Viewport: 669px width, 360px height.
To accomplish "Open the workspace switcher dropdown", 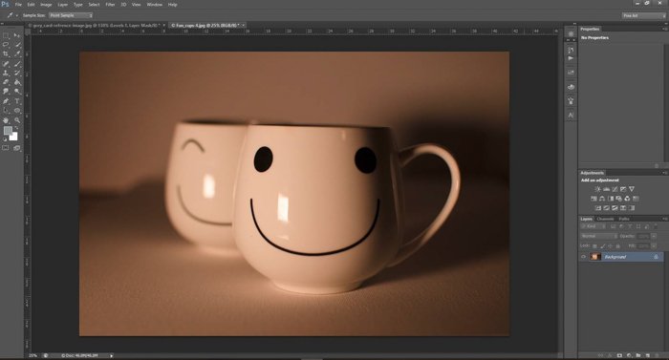I will [x=643, y=16].
